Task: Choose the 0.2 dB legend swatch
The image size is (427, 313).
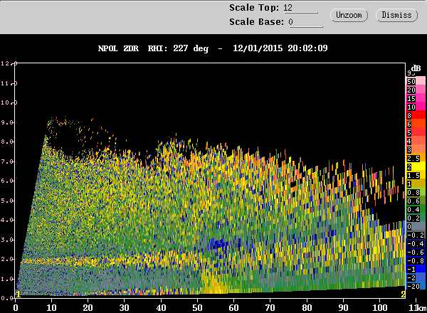Action: pos(416,218)
